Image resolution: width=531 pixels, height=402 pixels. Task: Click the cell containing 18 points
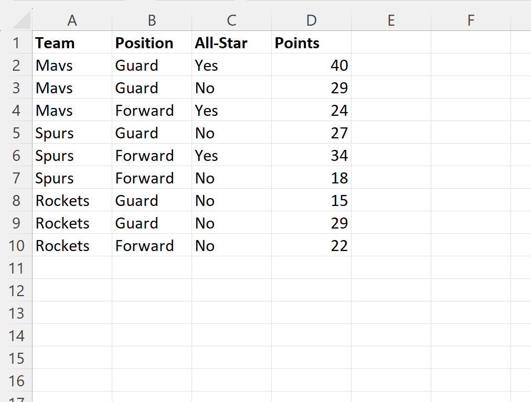[311, 178]
